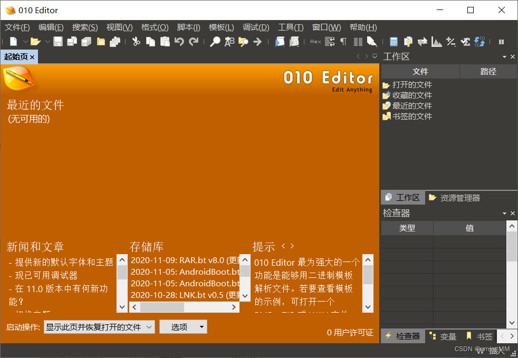This screenshot has height=358, width=518.
Task: Open the 工作区 panel options arrow
Action: (x=504, y=57)
